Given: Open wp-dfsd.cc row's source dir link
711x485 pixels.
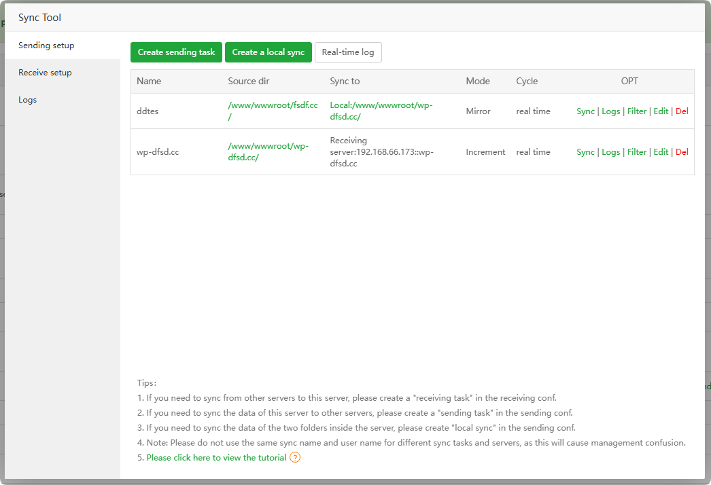Looking at the screenshot, I should coord(268,152).
